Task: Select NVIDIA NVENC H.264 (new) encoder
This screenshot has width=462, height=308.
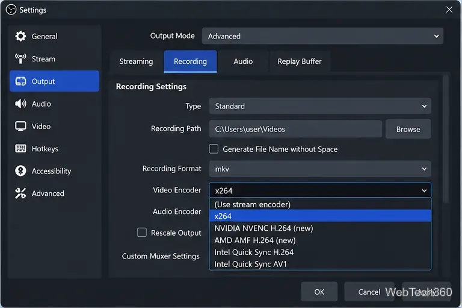Action: coord(320,228)
